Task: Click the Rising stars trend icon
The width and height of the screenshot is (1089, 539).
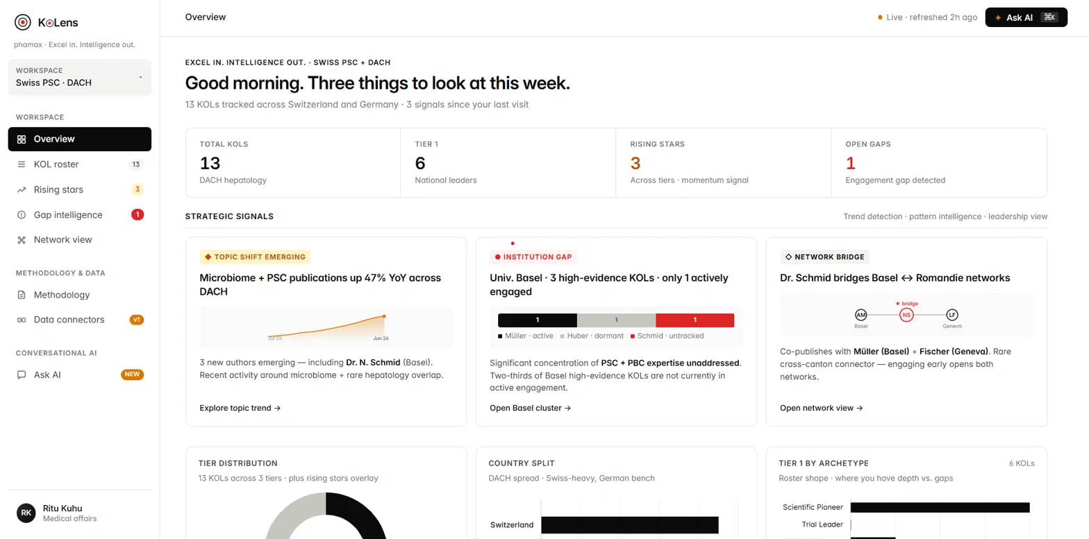Action: [22, 189]
